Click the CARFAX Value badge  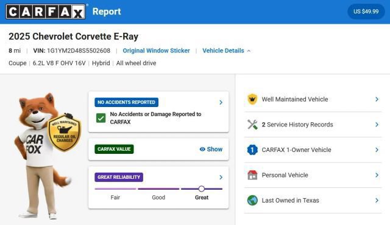tap(114, 149)
